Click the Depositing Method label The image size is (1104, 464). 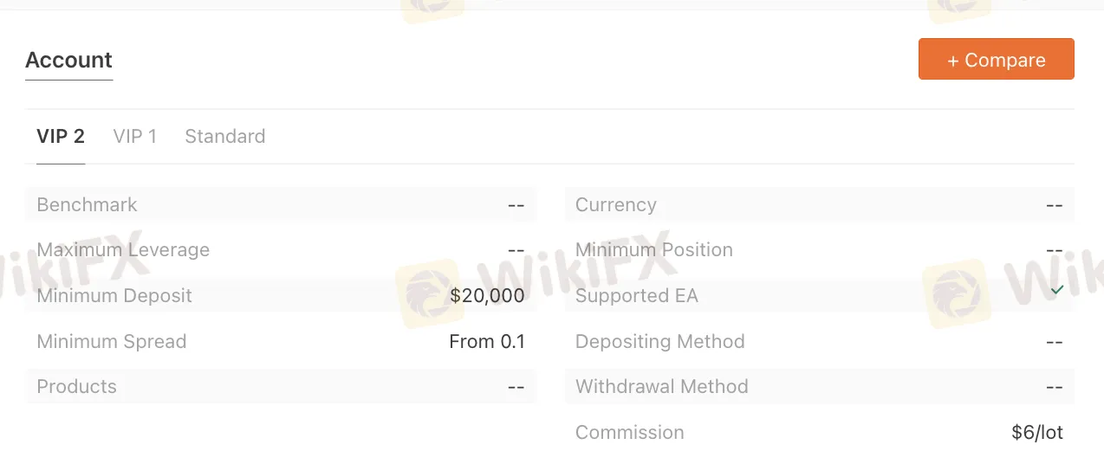pos(660,342)
